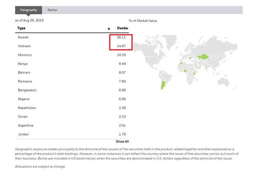The image size is (269, 173).
Task: Select the Vietnam entry in the table
Action: pos(24,46)
